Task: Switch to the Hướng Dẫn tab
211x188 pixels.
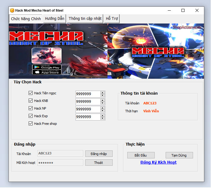Action: coord(55,19)
